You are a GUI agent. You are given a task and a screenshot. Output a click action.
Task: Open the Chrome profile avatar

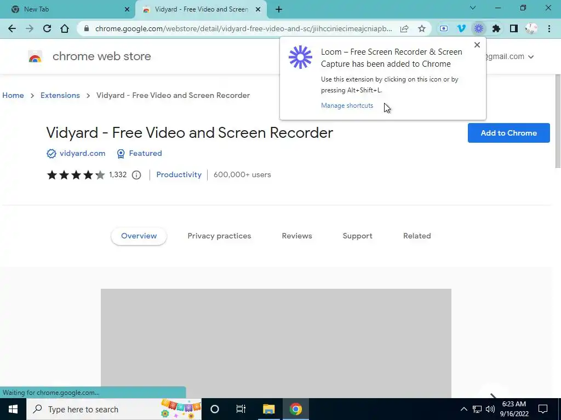531,28
